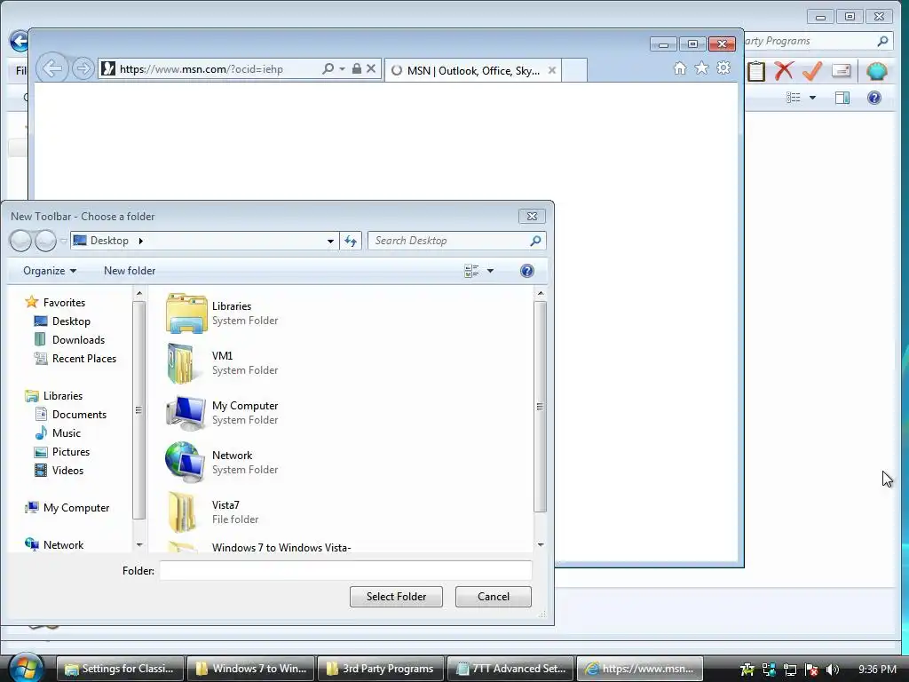Open the dialog's view dropdown arrow
909x682 pixels.
(490, 271)
